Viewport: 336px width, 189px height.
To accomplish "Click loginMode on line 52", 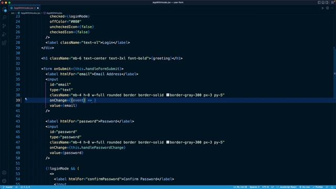I will coord(59,169).
